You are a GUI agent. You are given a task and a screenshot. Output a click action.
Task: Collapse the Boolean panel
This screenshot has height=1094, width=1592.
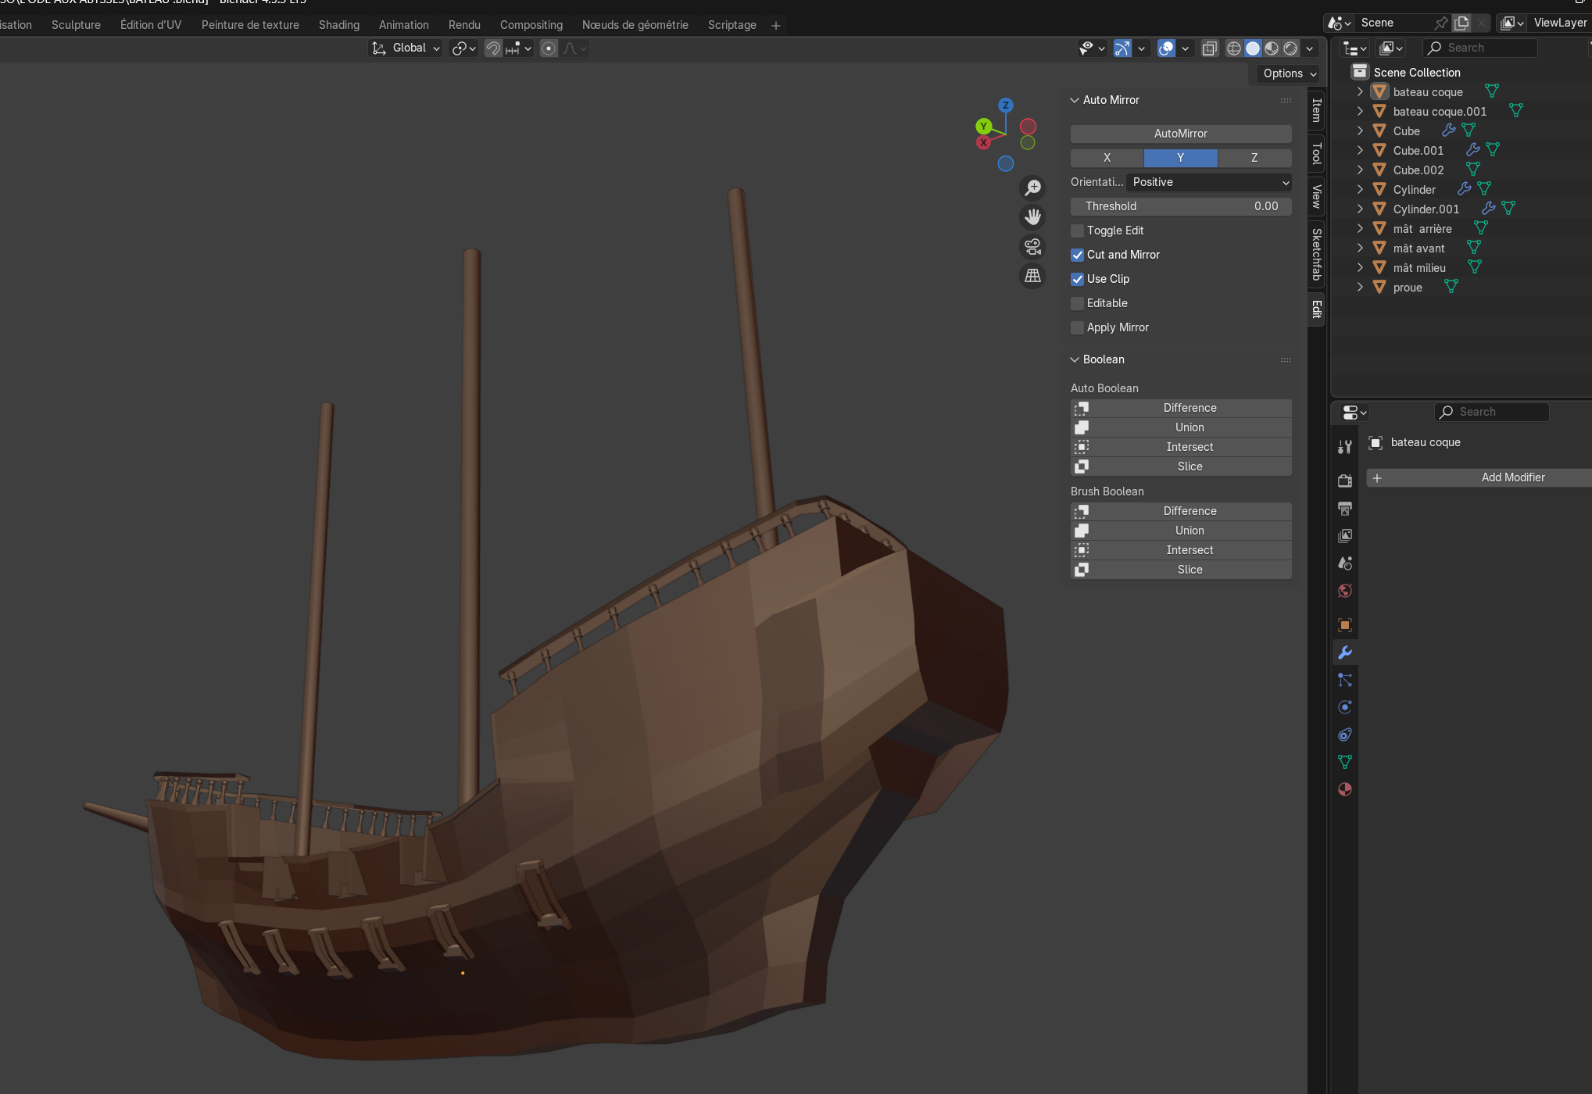coord(1075,359)
